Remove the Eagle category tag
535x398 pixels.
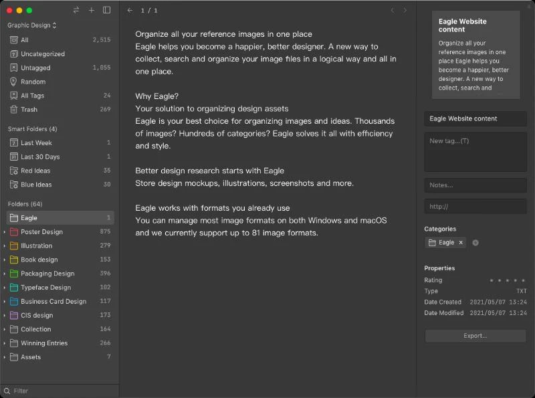point(461,243)
